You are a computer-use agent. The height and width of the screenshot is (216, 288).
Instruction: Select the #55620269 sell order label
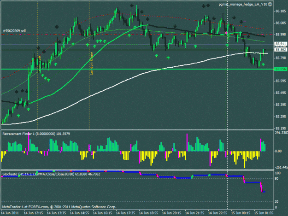pyautogui.click(x=14, y=31)
